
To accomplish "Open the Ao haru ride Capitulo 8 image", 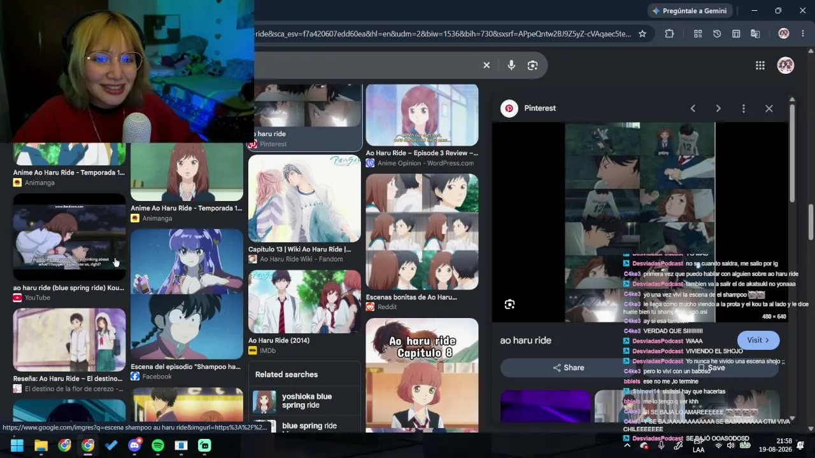I will point(422,375).
